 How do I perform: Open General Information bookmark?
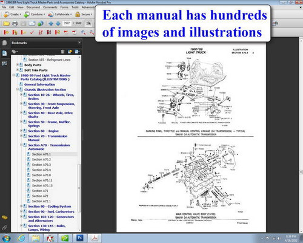click(39, 84)
